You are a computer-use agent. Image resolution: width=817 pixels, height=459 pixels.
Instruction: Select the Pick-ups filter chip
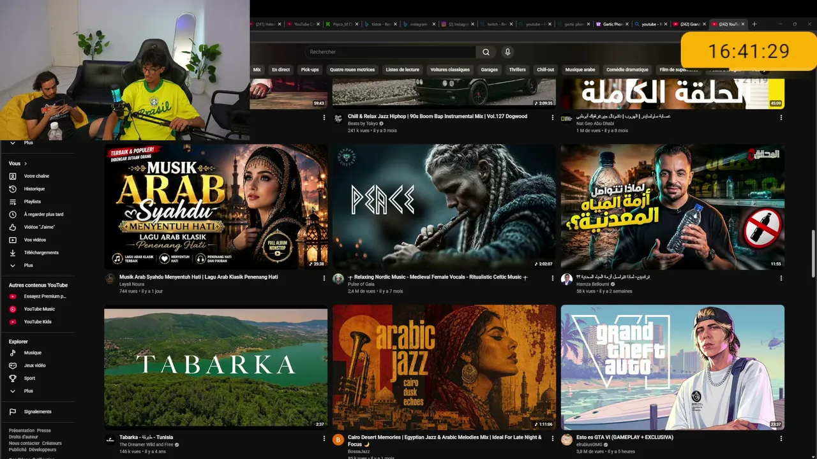point(310,69)
